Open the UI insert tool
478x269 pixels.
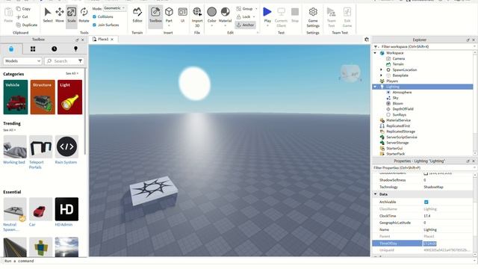click(182, 15)
